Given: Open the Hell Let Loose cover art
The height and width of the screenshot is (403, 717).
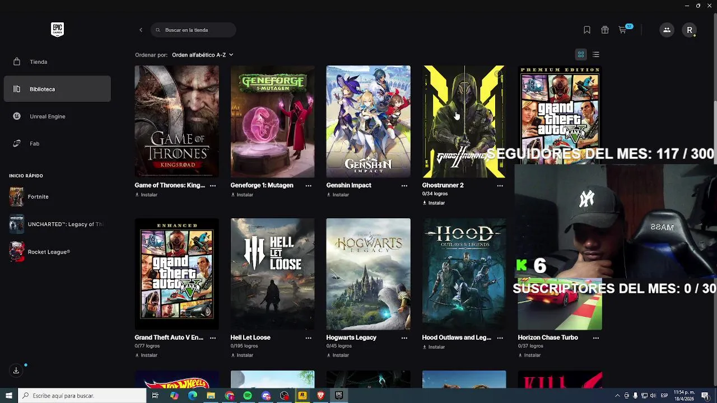Looking at the screenshot, I should coord(272,274).
